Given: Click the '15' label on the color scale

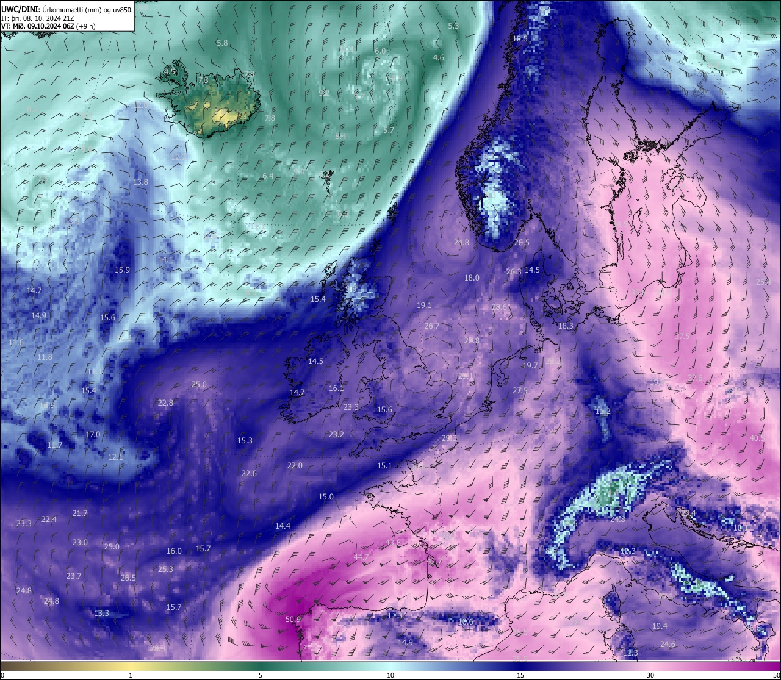Looking at the screenshot, I should 520,675.
